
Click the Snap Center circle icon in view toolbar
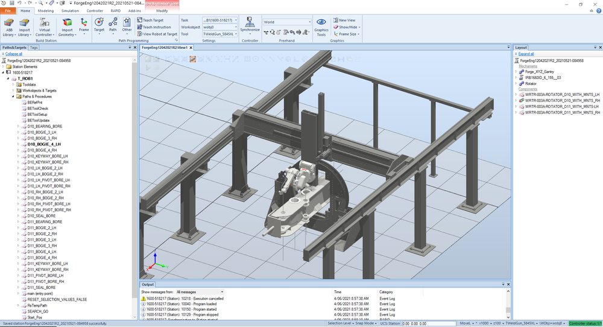tap(255, 59)
